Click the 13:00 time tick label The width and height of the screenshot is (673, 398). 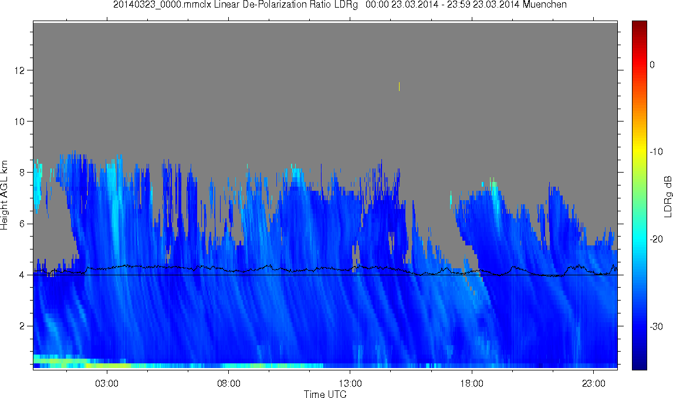pyautogui.click(x=350, y=383)
